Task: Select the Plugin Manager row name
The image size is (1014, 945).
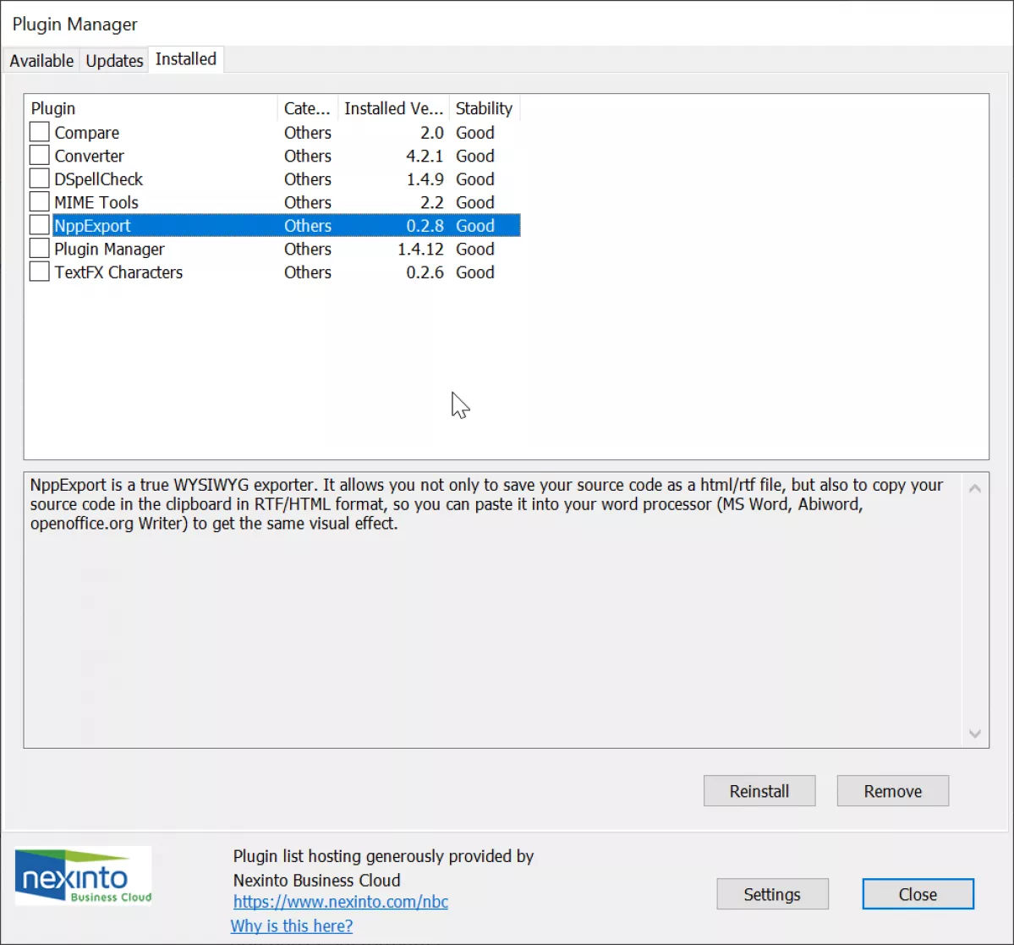Action: tap(109, 249)
